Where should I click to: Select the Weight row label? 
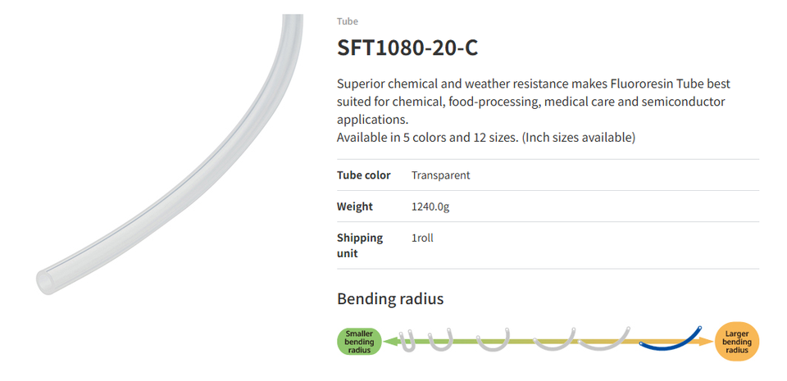pyautogui.click(x=354, y=206)
